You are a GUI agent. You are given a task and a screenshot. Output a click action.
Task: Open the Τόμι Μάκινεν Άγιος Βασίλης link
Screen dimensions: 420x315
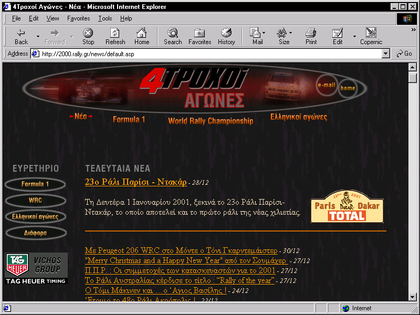(156, 290)
